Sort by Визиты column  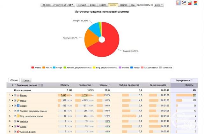[x=65, y=85]
